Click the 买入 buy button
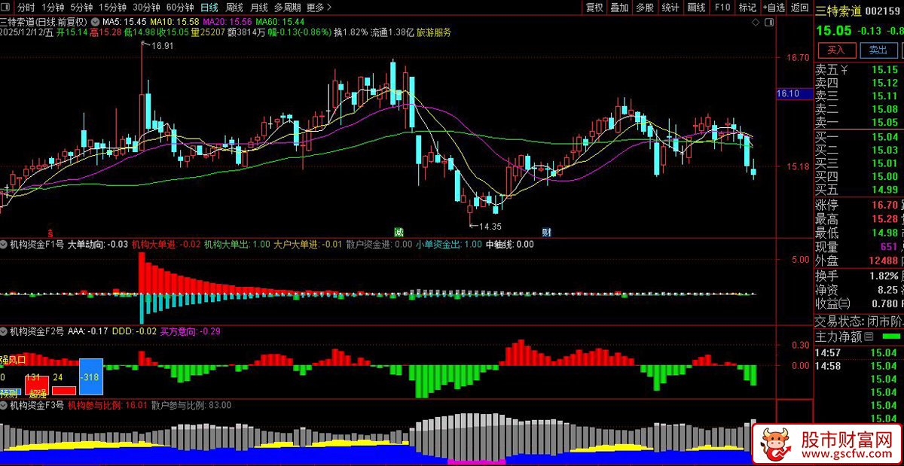The height and width of the screenshot is (466, 904). coord(836,50)
